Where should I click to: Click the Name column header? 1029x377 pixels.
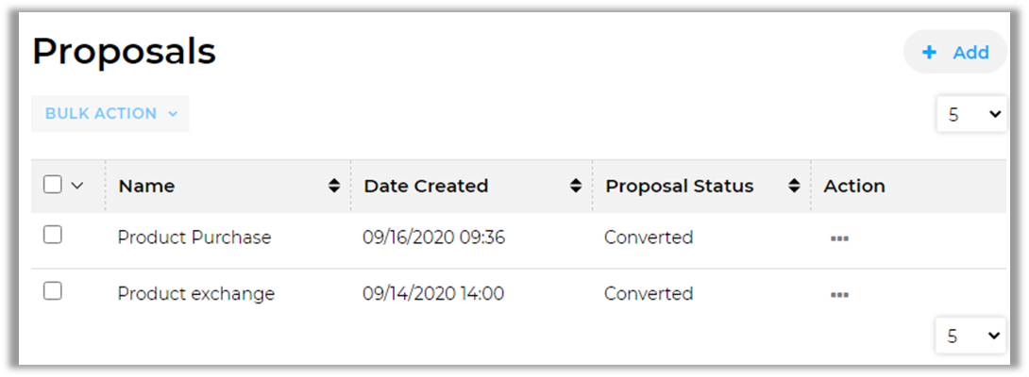pyautogui.click(x=147, y=187)
